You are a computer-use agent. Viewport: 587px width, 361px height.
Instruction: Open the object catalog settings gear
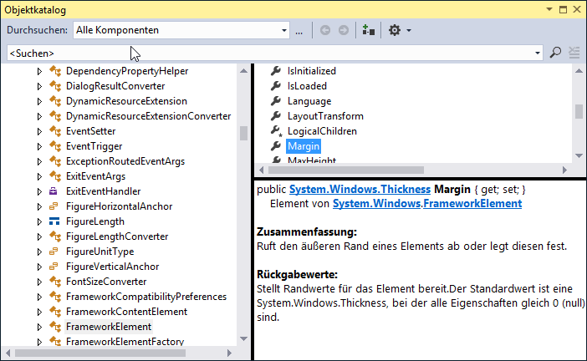click(x=394, y=30)
